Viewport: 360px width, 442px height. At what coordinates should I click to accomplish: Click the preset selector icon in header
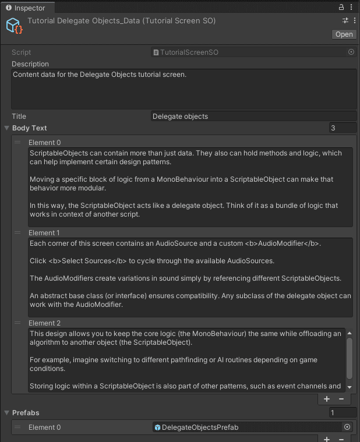point(344,20)
